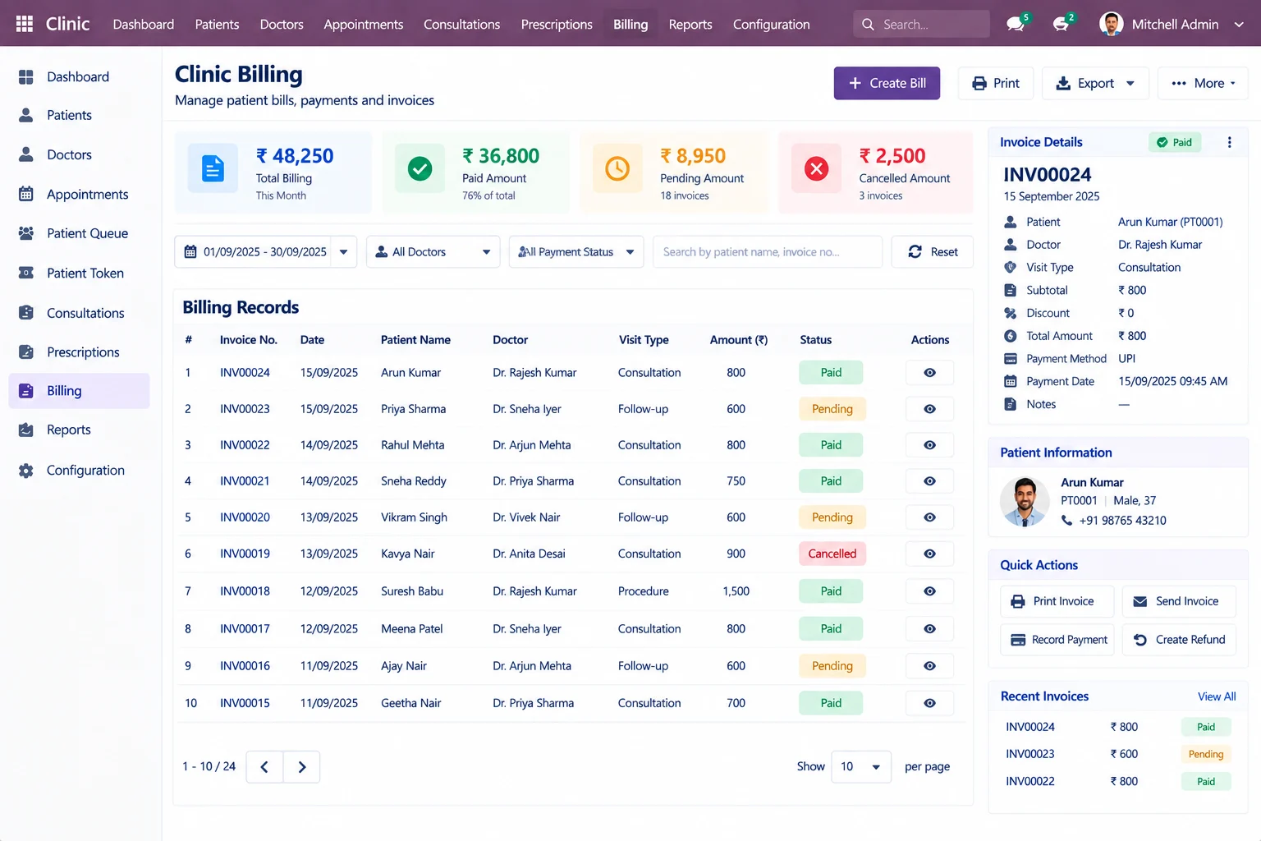
Task: View invoice INV00018 with eye icon
Action: [x=929, y=591]
